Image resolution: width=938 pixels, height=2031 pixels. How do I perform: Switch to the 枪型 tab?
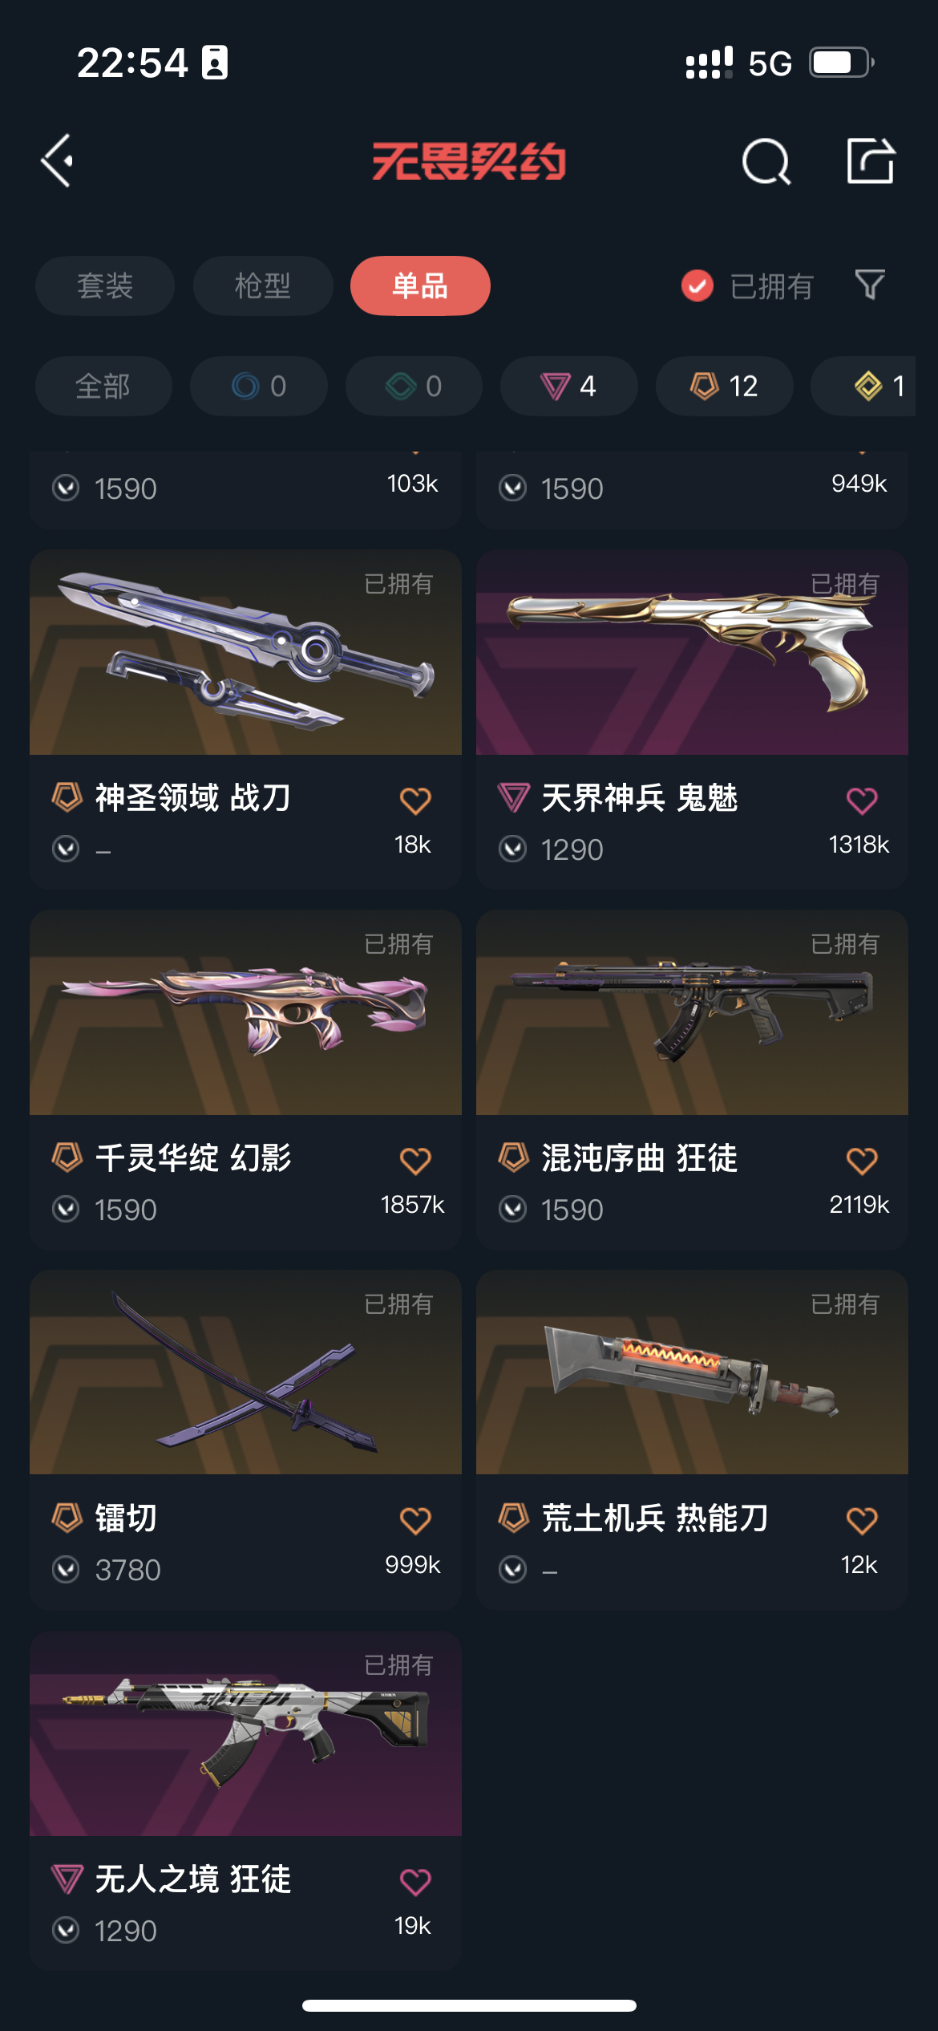[x=263, y=286]
